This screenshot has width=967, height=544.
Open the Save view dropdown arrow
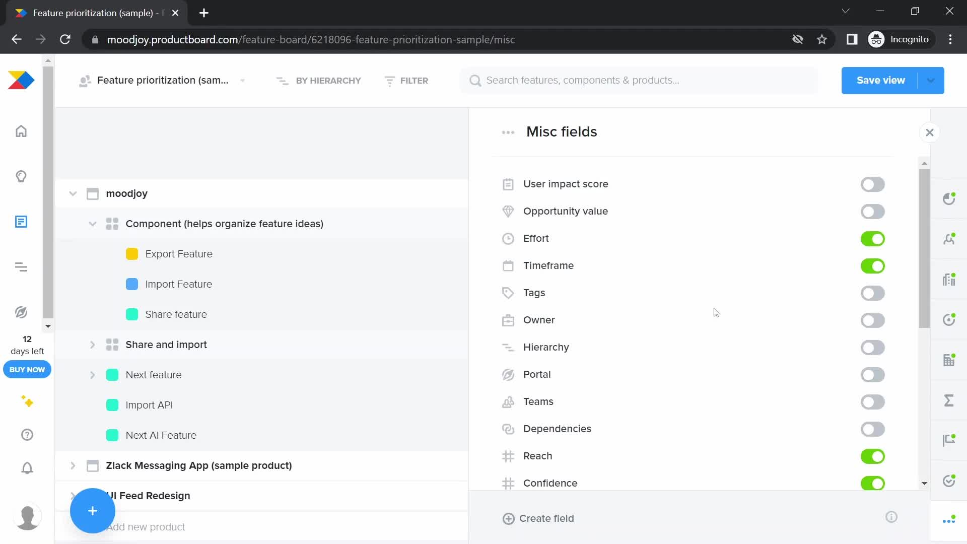tap(931, 81)
